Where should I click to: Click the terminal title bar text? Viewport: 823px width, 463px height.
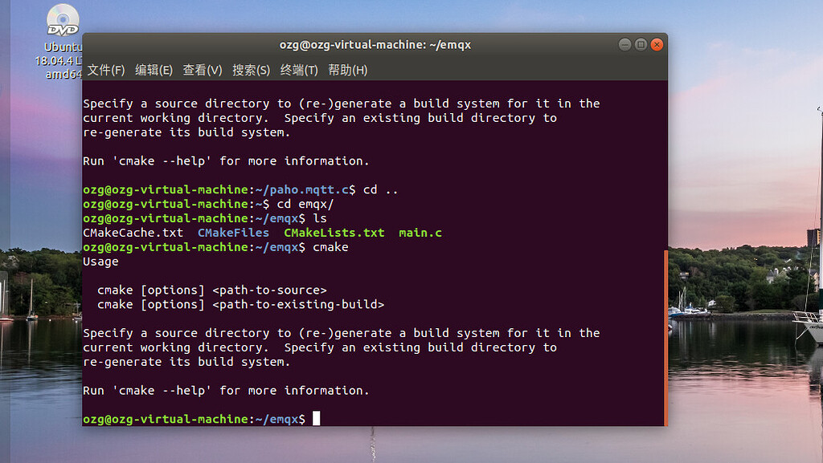(375, 45)
